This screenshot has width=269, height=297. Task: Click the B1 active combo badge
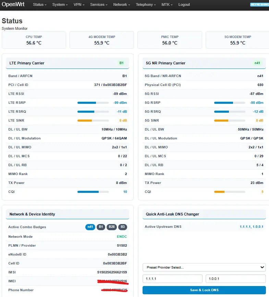(x=101, y=227)
